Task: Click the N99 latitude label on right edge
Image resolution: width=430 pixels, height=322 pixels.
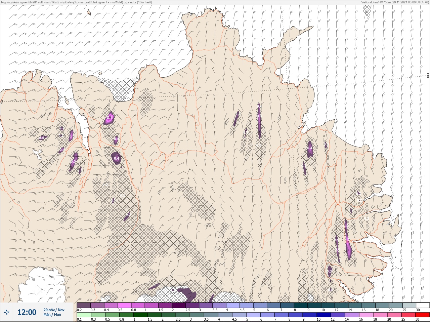Action: tap(428, 76)
